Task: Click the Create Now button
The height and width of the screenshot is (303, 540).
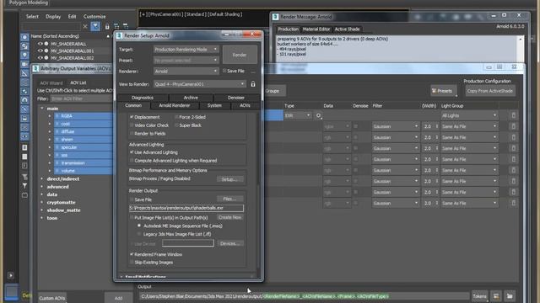Action: 229,217
